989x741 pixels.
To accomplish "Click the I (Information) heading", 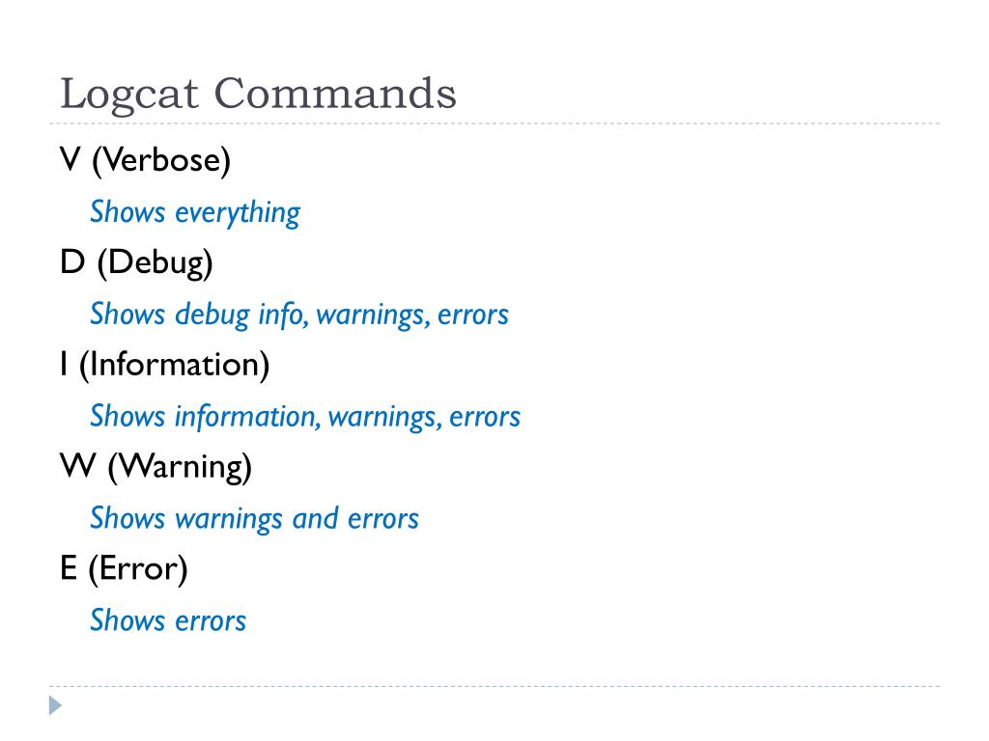I will [x=164, y=365].
